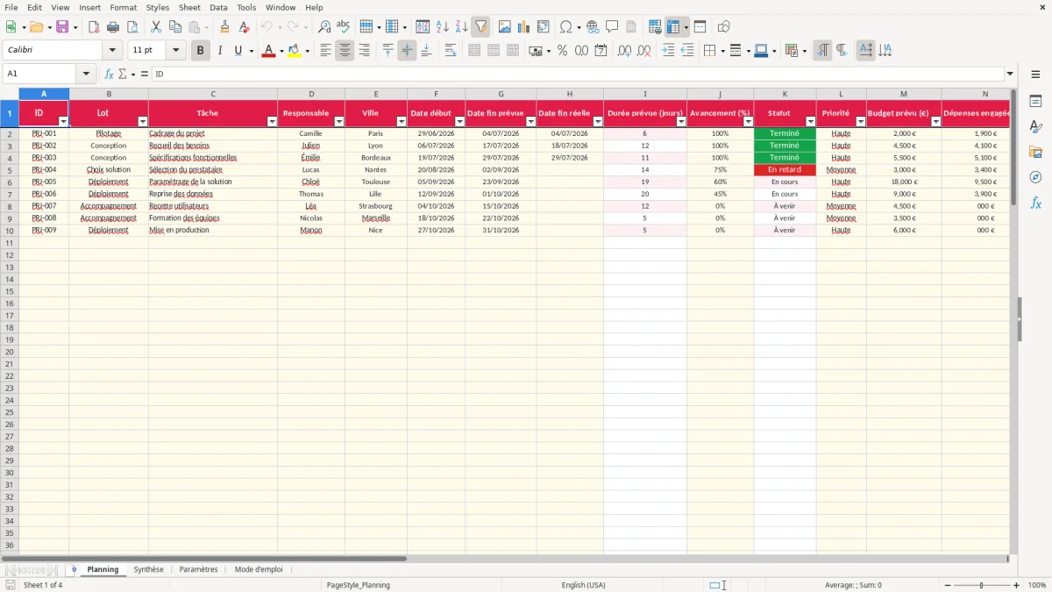
Task: Switch to the Paramètres sheet tab
Action: 198,569
